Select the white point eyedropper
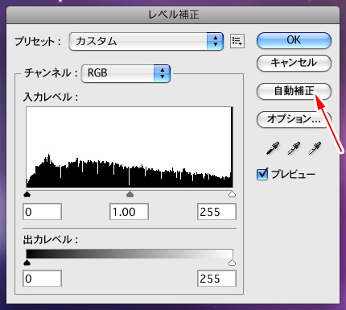The image size is (346, 310). (x=315, y=148)
